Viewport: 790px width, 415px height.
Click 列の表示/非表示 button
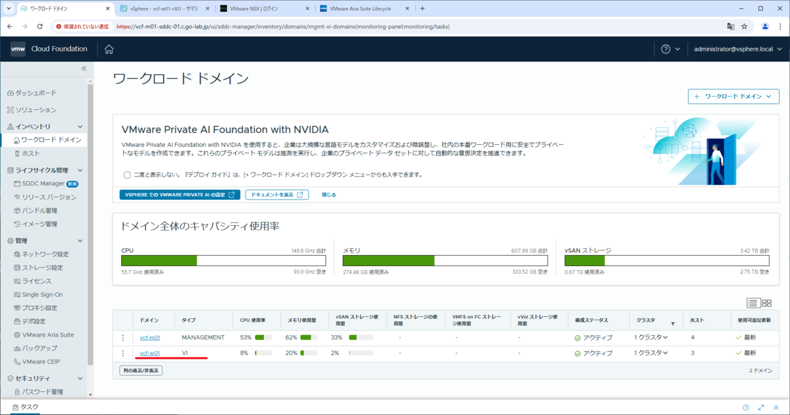[141, 371]
